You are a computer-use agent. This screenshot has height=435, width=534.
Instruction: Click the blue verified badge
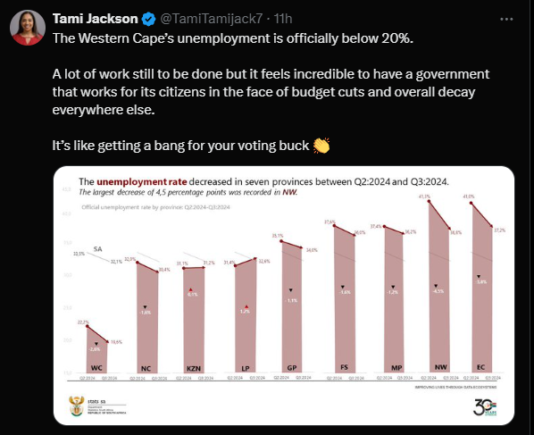(x=148, y=19)
